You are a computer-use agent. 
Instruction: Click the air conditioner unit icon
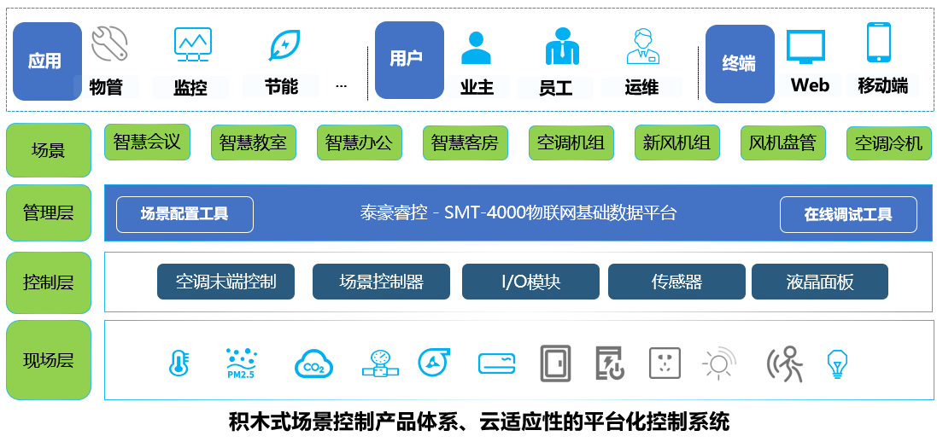[496, 363]
